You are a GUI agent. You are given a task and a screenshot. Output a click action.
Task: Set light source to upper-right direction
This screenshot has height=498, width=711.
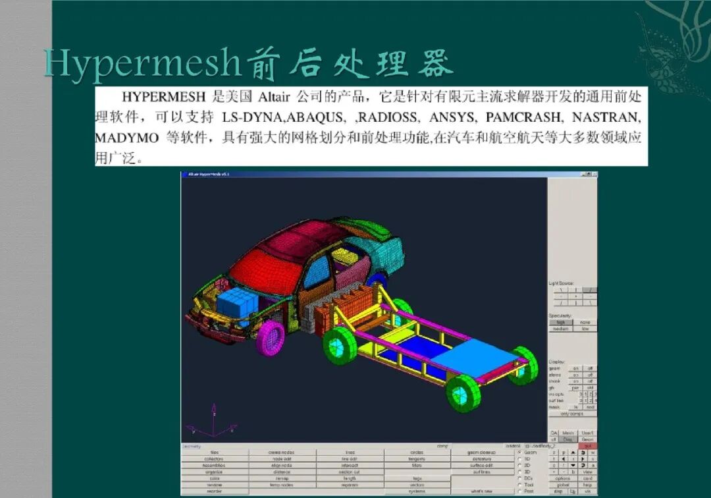[x=590, y=289]
